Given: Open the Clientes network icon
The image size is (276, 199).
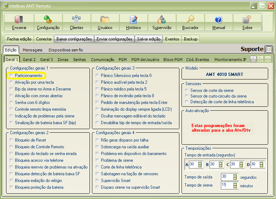Looking at the screenshot, I should 76,20.
